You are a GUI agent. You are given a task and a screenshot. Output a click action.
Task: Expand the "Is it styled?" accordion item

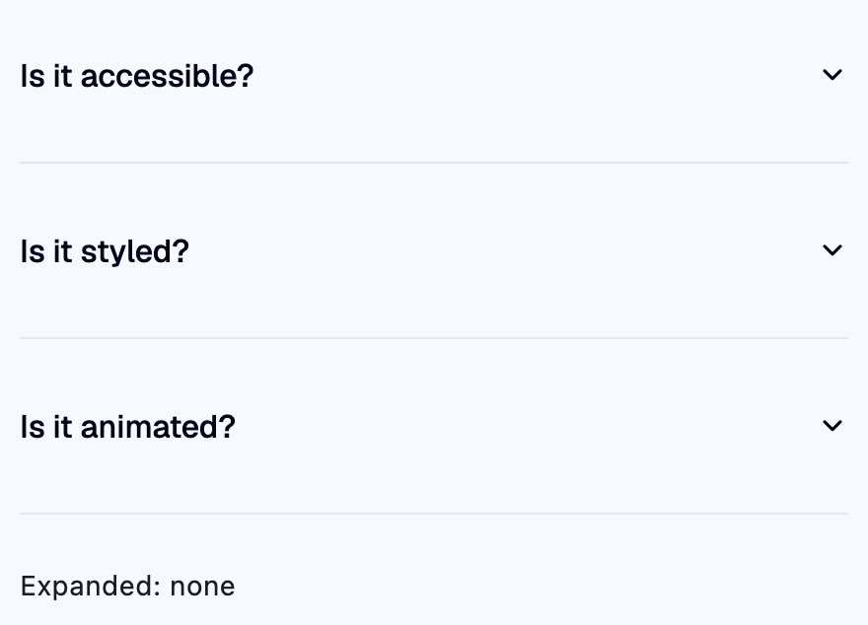[434, 250]
